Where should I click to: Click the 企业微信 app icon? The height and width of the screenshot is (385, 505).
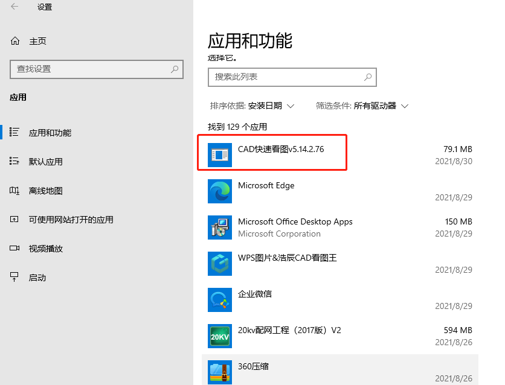220,300
